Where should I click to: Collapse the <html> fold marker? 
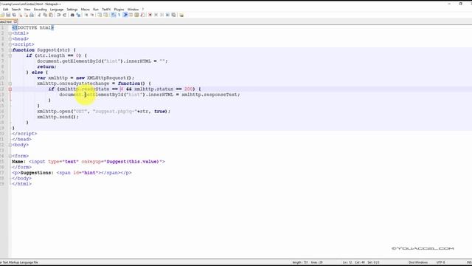point(10,33)
